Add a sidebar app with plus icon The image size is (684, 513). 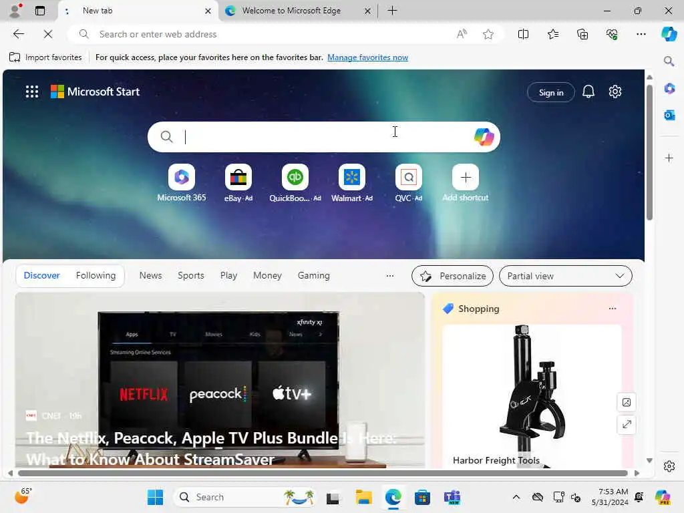coord(669,158)
